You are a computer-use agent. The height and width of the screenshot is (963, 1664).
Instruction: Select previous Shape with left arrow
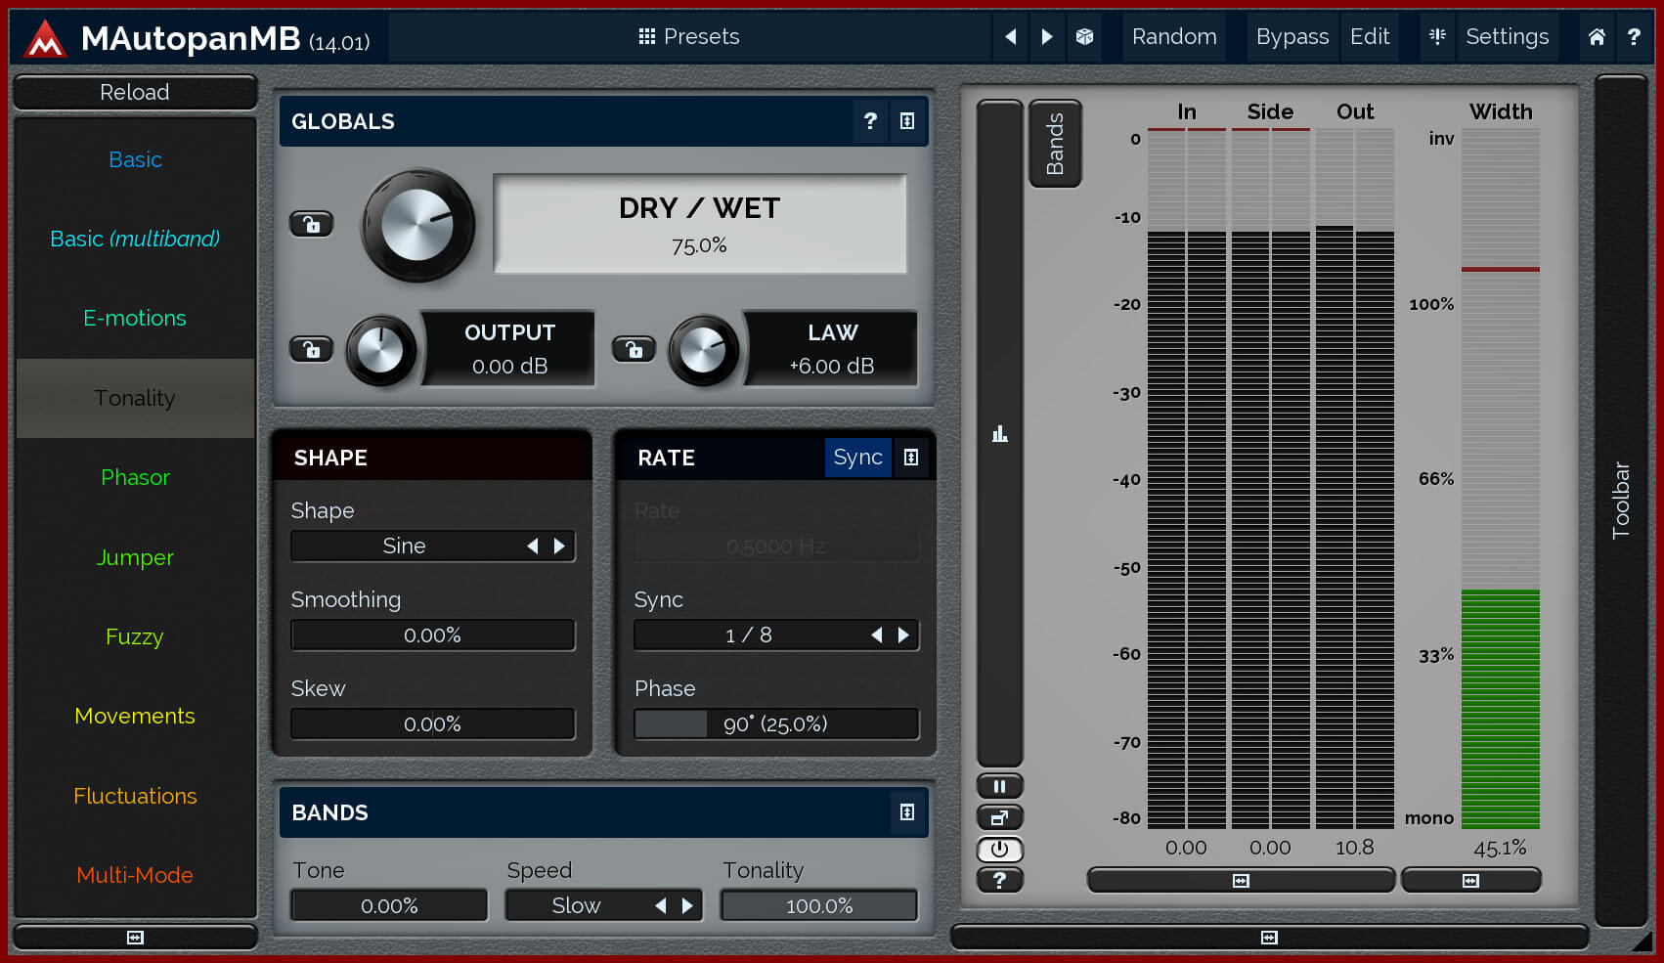coord(533,546)
